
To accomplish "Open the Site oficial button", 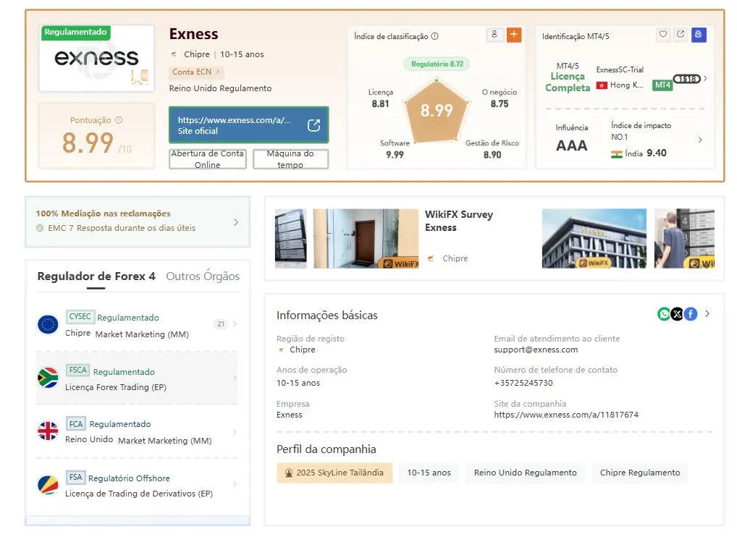I will click(x=248, y=125).
